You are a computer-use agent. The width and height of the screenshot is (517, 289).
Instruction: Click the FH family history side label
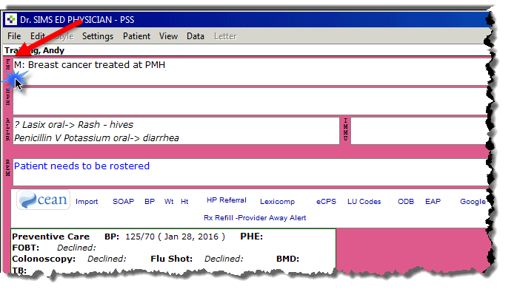7,64
